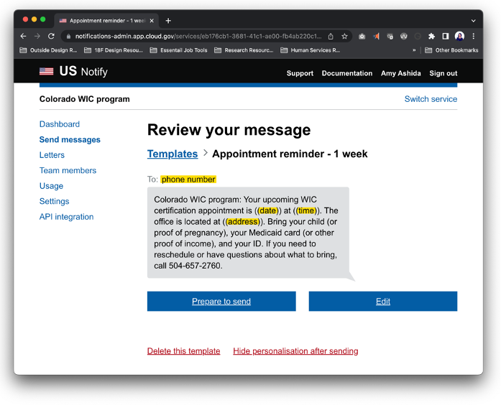Click the Appointment reminder - 1 week title

coord(290,154)
